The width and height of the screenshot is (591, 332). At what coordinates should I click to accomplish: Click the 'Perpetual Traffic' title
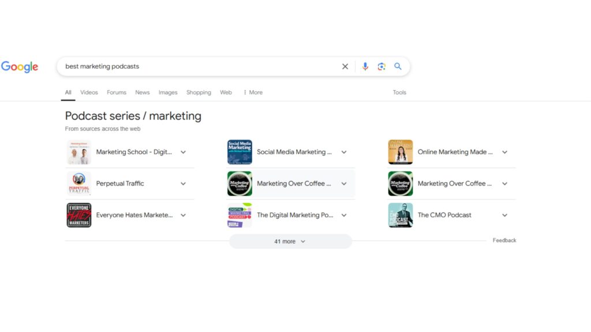(x=120, y=184)
